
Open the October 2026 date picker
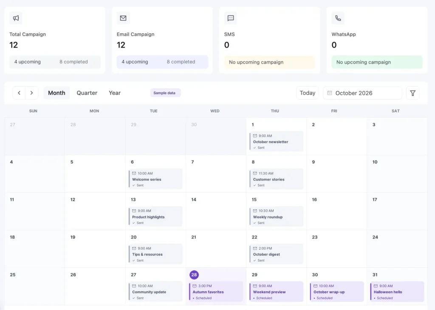tap(362, 93)
